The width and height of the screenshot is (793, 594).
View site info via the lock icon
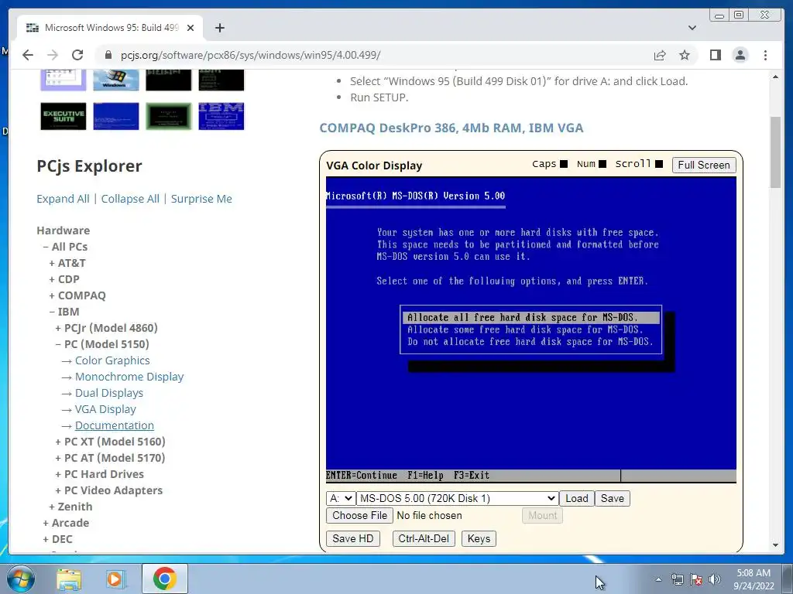(108, 55)
